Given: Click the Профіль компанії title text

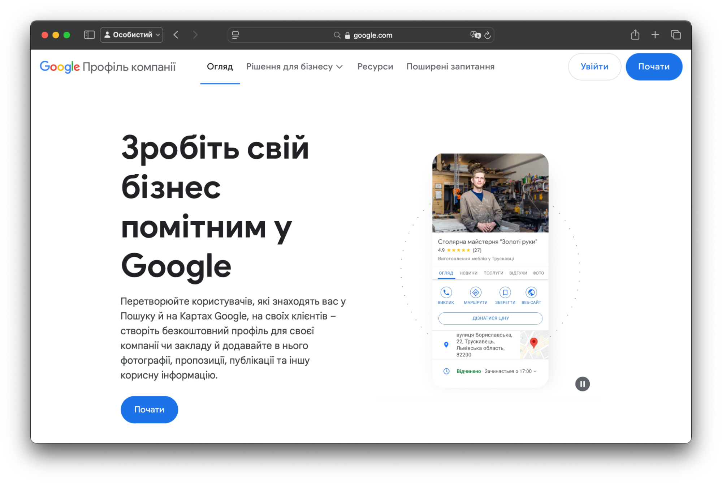Looking at the screenshot, I should click(x=129, y=67).
